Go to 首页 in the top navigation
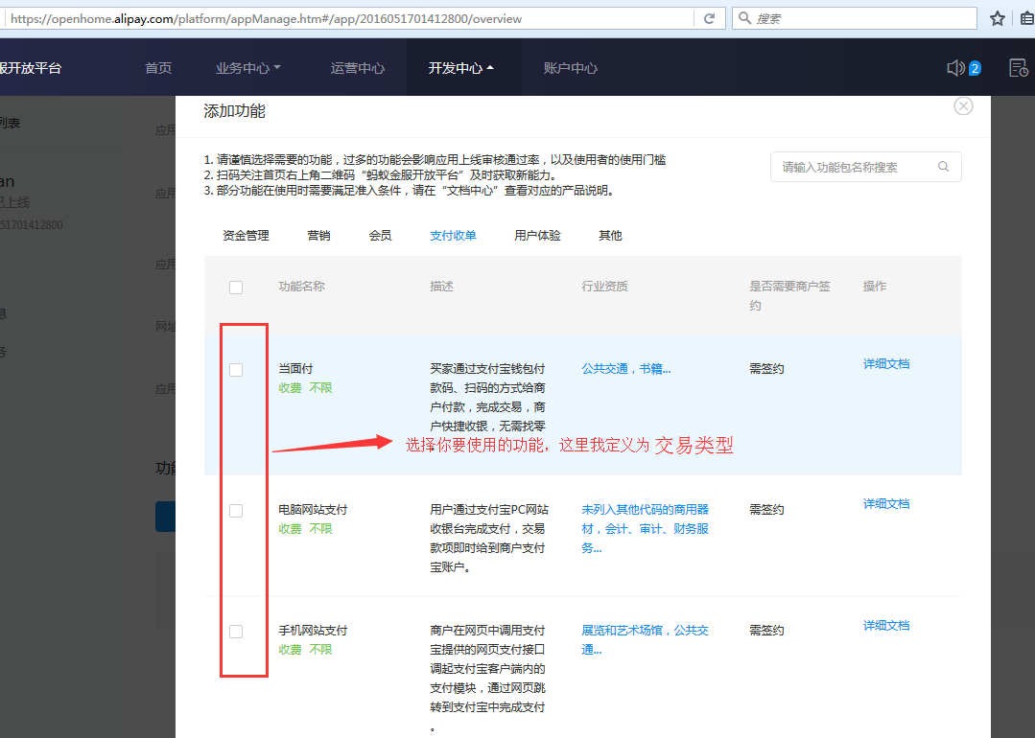 click(158, 68)
